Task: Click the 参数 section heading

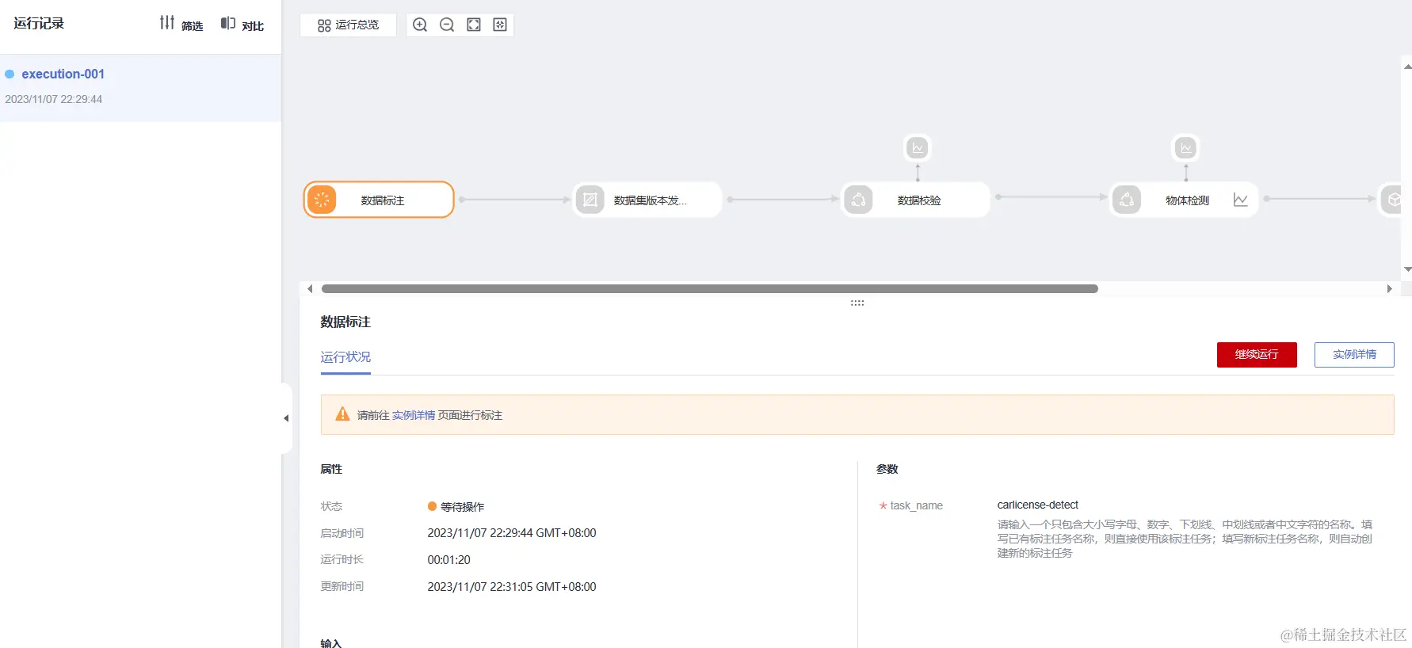Action: [887, 469]
